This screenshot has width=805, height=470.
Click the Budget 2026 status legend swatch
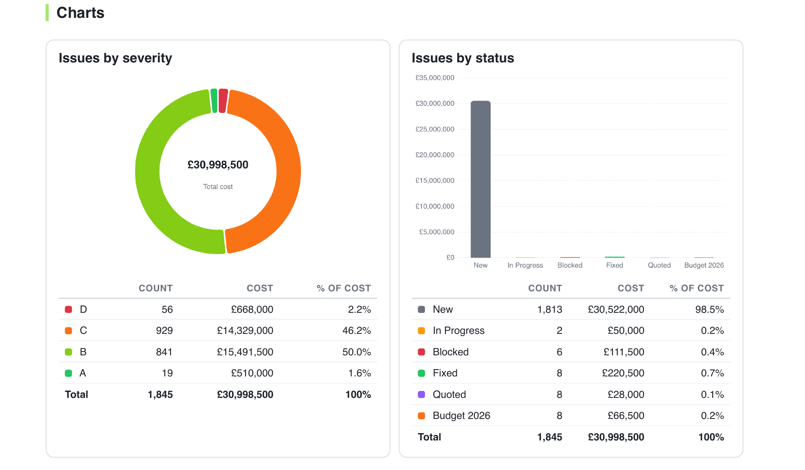click(422, 416)
